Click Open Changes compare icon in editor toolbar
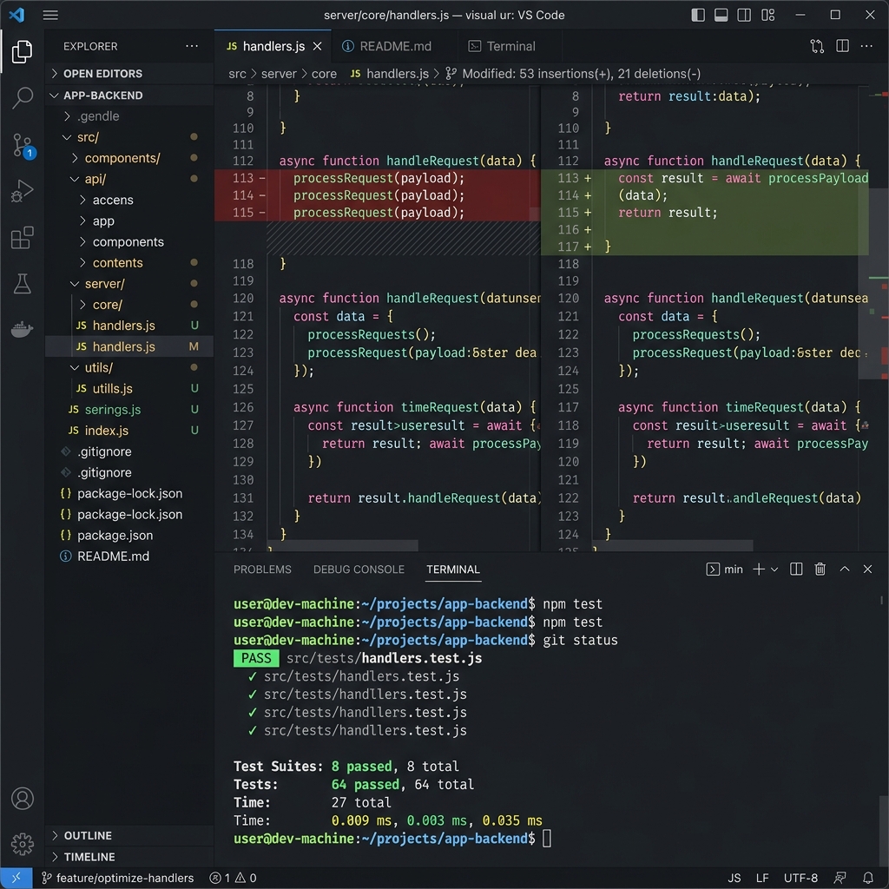This screenshot has width=889, height=889. point(817,46)
